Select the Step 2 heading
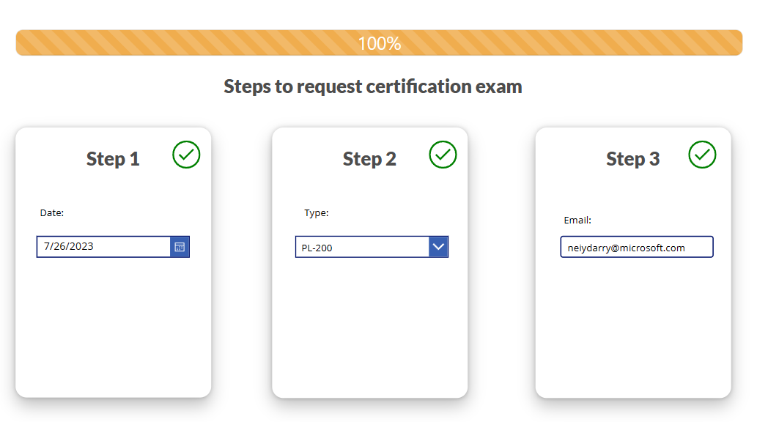The image size is (757, 422). [x=369, y=159]
